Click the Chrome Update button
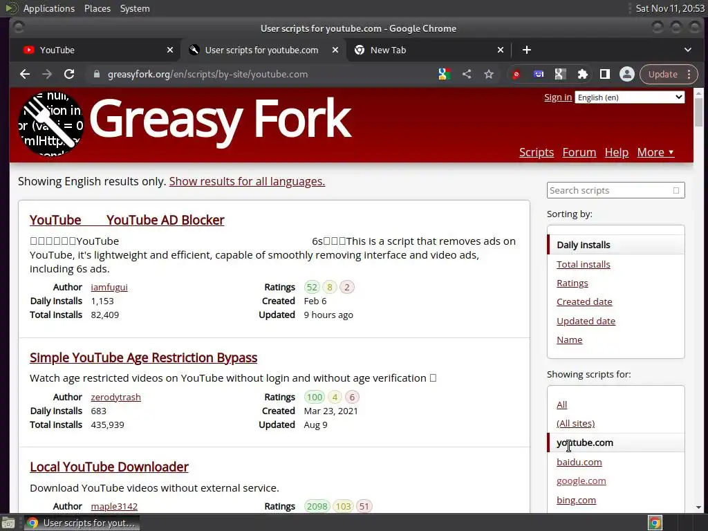 663,74
